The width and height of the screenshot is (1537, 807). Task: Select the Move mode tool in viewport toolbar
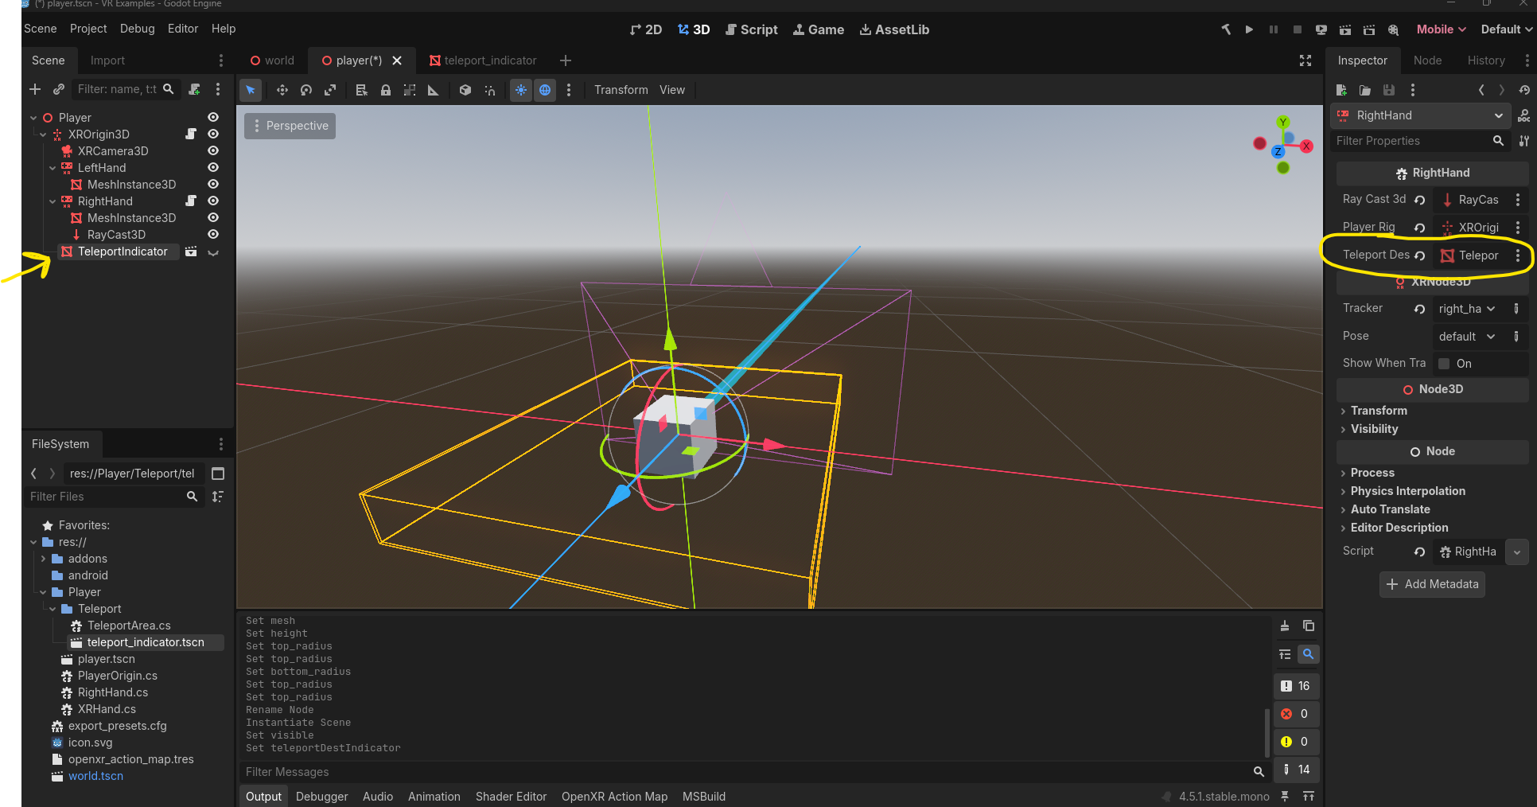click(x=282, y=90)
